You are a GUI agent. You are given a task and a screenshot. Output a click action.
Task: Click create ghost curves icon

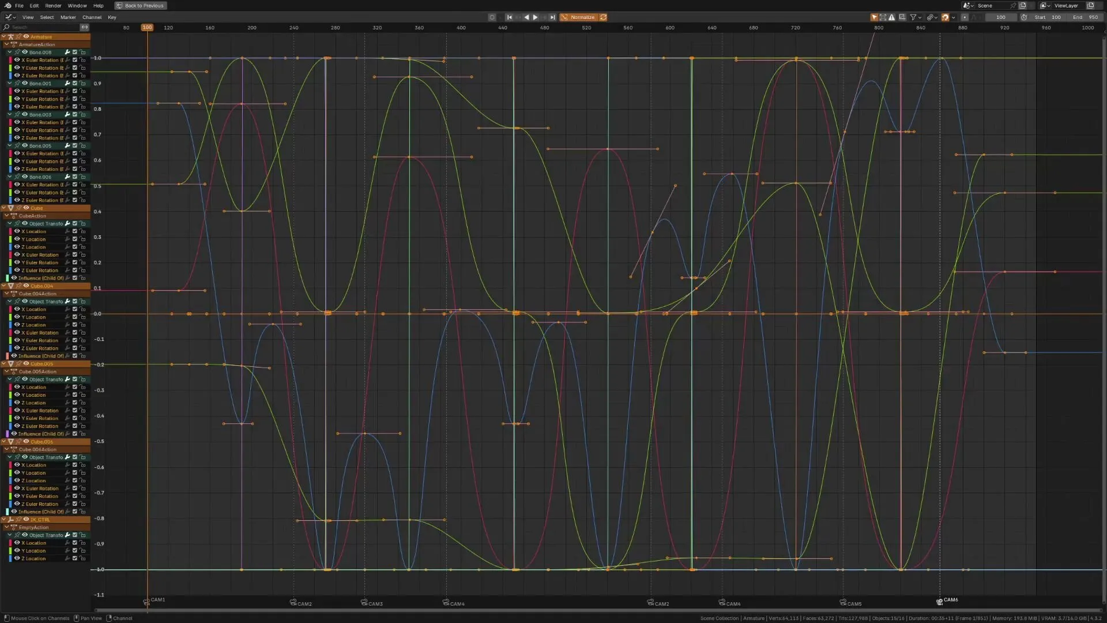(902, 17)
